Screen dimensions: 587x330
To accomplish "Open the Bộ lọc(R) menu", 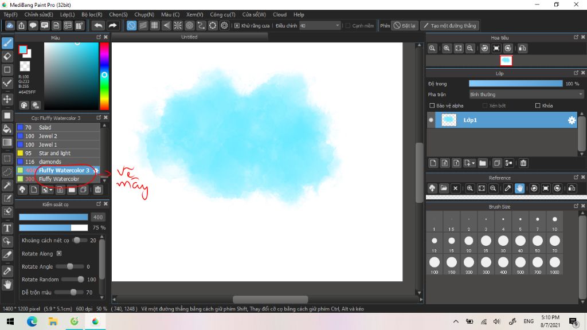I will [x=92, y=14].
